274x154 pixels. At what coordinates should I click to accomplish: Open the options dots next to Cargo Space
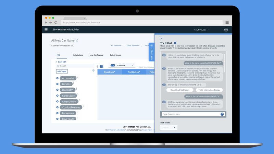tap(78, 94)
